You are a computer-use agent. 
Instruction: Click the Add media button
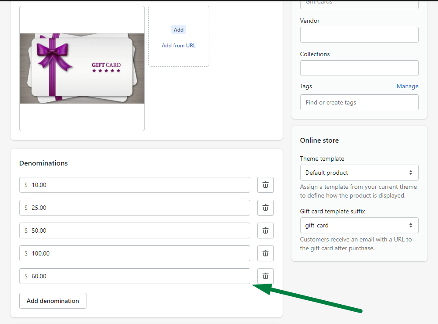point(179,29)
